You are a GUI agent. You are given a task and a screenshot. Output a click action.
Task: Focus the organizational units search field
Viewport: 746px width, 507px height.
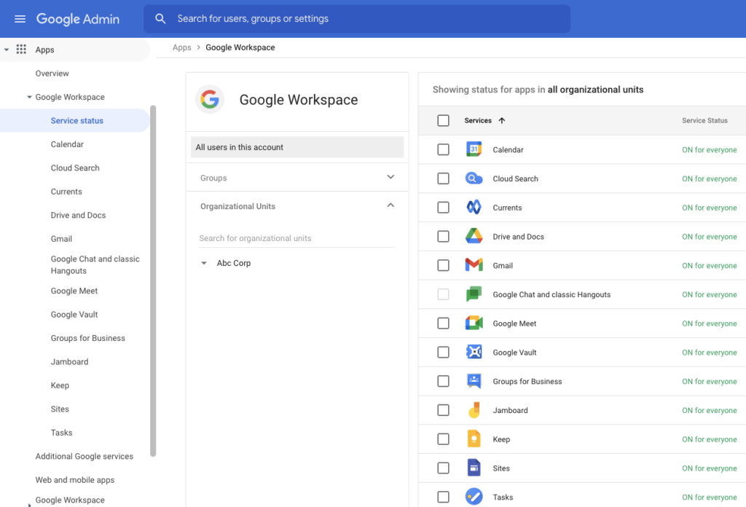297,238
